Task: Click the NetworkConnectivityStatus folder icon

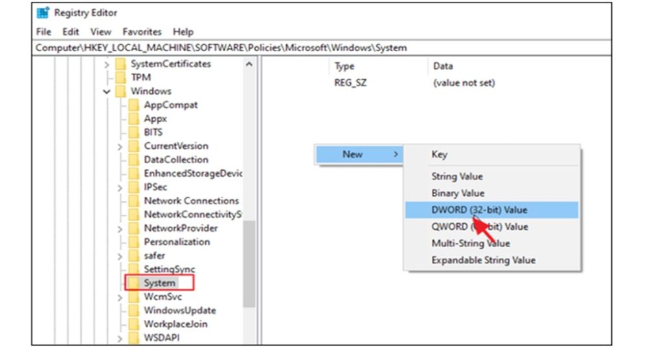Action: (x=134, y=214)
